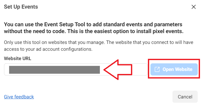Viewport: 201px width, 104px height.
Task: Close the Set Up Events dialog
Action: click(194, 7)
